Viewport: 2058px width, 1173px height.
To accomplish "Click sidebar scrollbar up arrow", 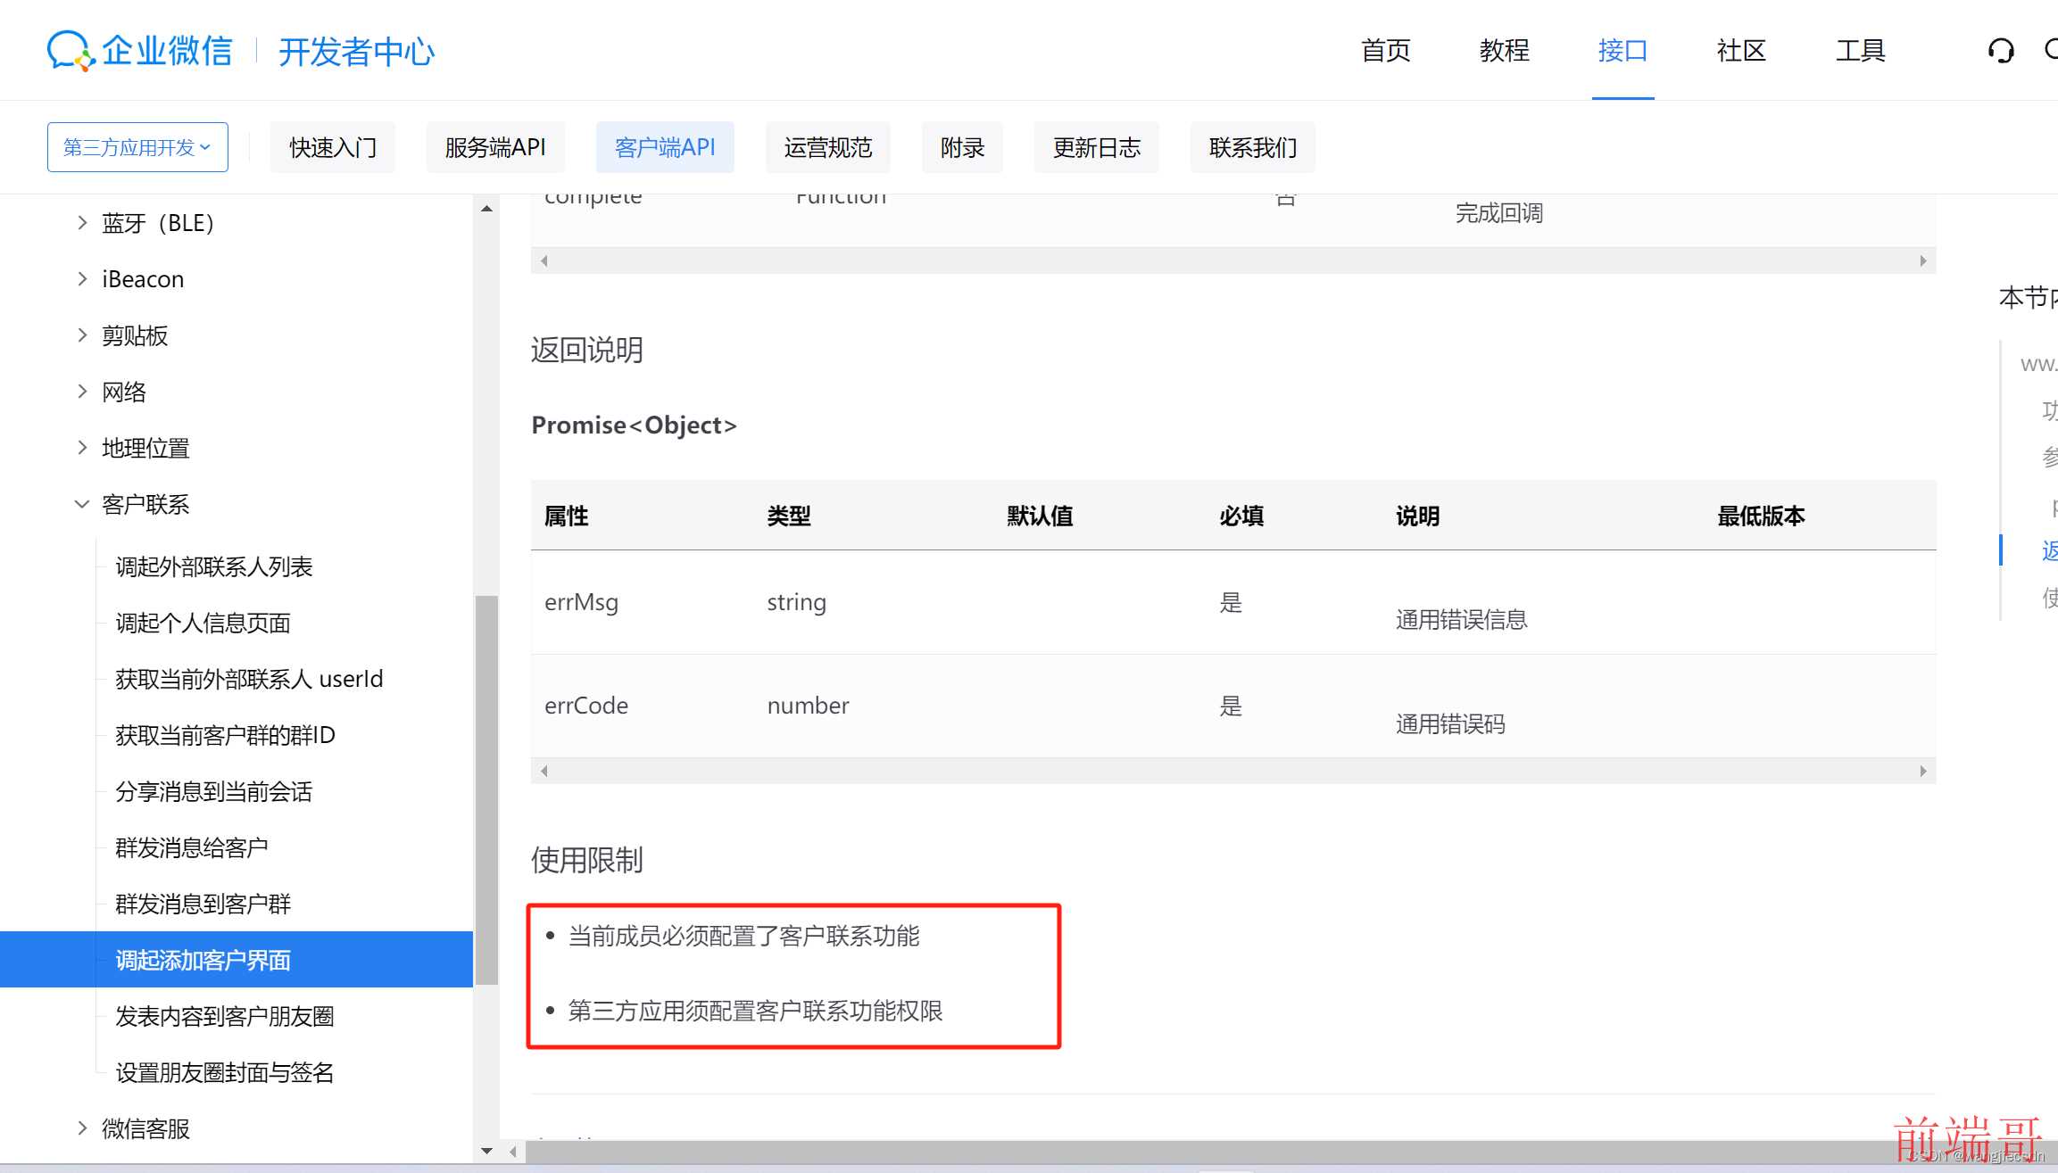I will [486, 209].
